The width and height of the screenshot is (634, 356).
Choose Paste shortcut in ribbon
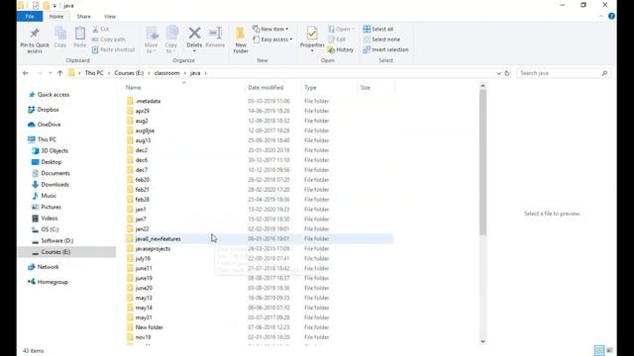(113, 49)
